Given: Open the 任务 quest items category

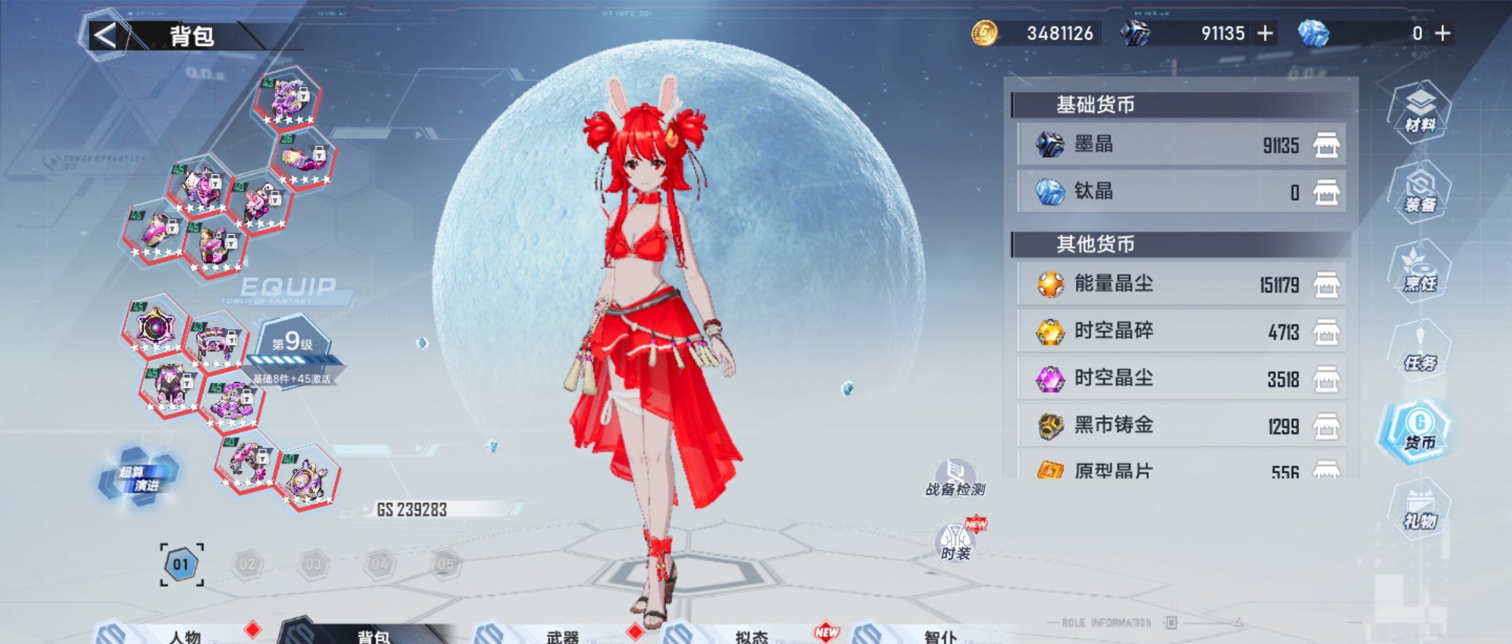Looking at the screenshot, I should pos(1419,350).
